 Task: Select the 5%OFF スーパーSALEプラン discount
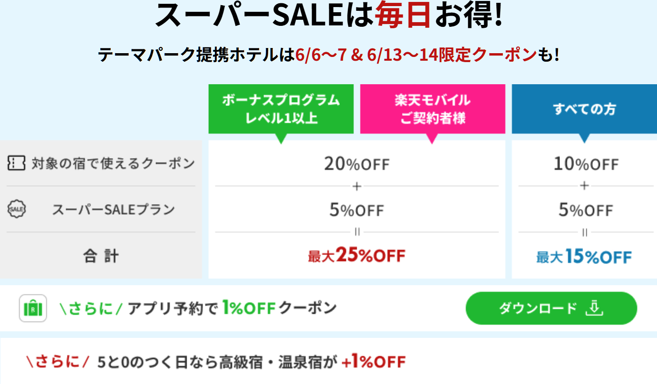click(x=357, y=210)
